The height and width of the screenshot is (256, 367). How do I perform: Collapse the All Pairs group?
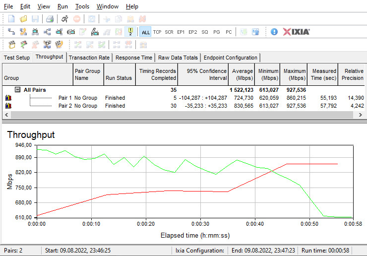17,90
